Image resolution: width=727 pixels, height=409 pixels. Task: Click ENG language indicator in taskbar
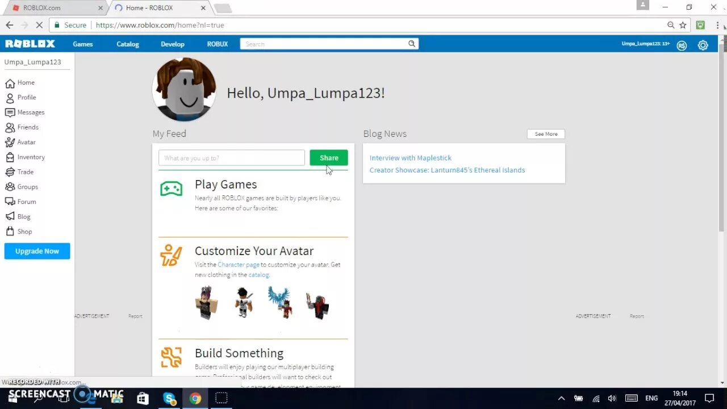point(651,398)
